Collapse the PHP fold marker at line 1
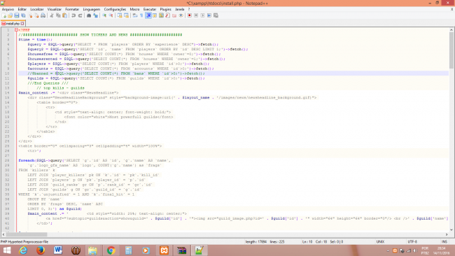Screen dimensions: 455x256 pyautogui.click(x=16, y=30)
